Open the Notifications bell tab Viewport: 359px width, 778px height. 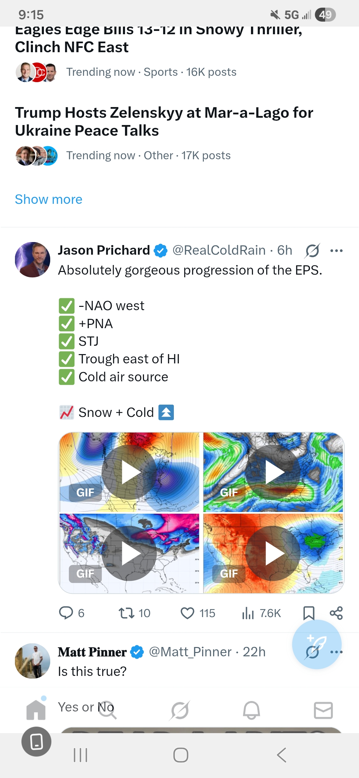pyautogui.click(x=252, y=710)
